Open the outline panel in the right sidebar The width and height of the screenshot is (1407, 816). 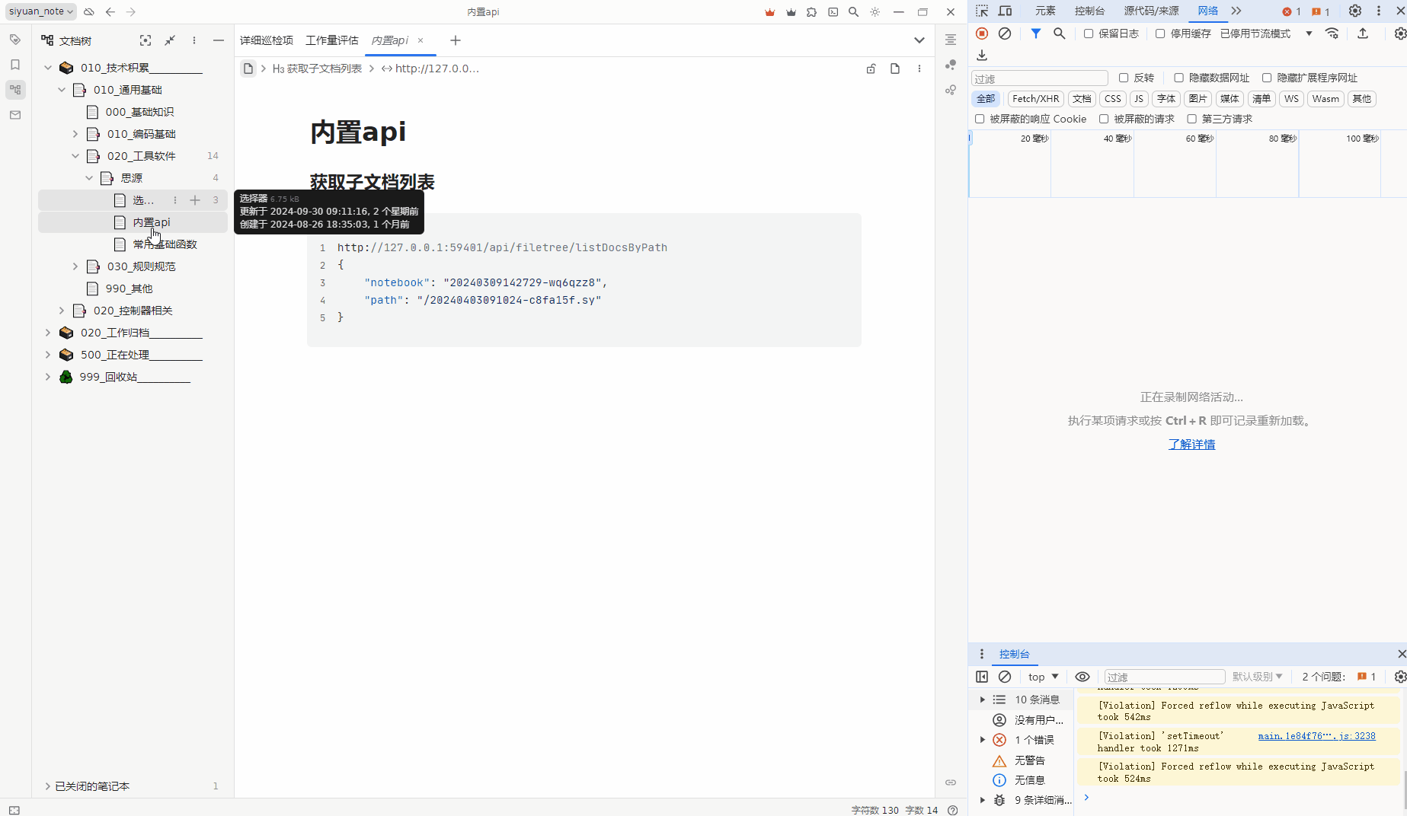tap(951, 40)
